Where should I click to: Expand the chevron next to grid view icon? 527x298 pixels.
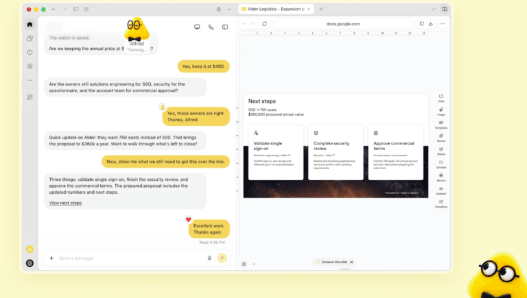pos(254,264)
